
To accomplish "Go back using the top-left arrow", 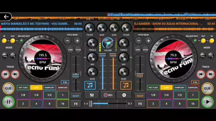I will pos(6,17).
